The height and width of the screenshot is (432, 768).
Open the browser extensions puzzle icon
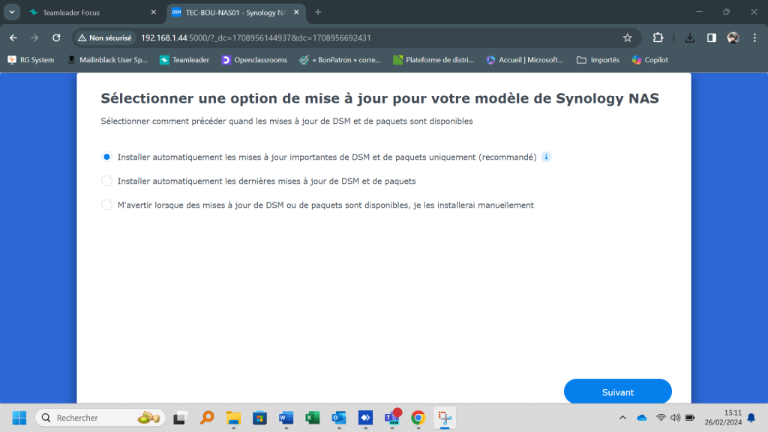pyautogui.click(x=658, y=37)
